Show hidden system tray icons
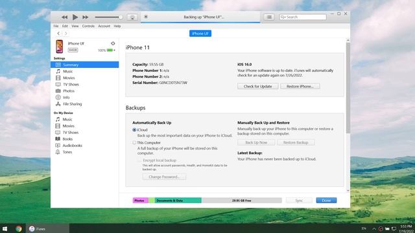Screen dimensions: 415x233 [x=374, y=228]
